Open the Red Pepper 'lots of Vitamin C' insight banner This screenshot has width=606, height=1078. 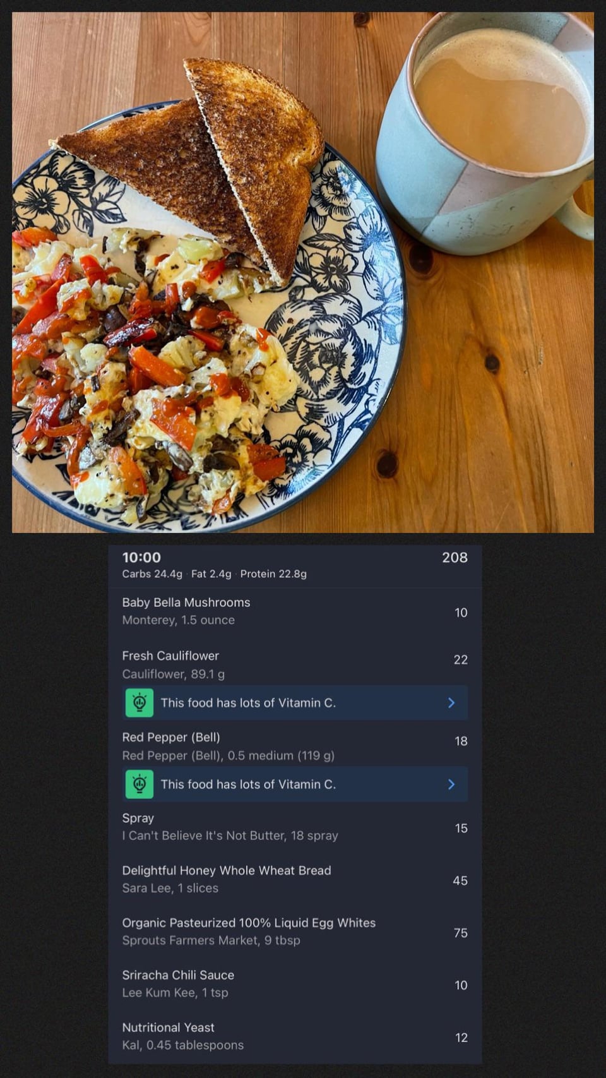point(295,784)
